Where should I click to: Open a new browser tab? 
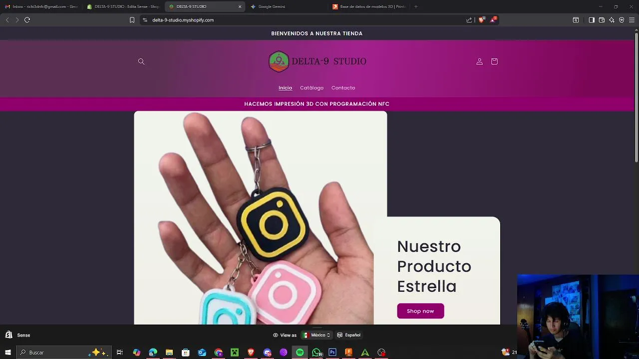coord(416,6)
